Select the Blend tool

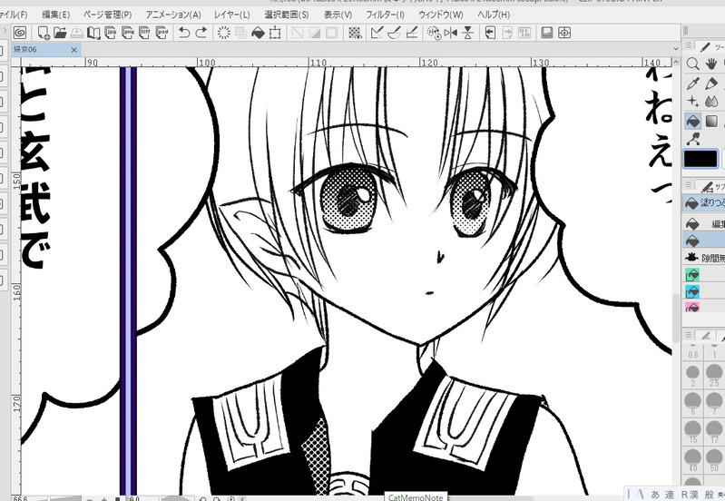tap(711, 102)
